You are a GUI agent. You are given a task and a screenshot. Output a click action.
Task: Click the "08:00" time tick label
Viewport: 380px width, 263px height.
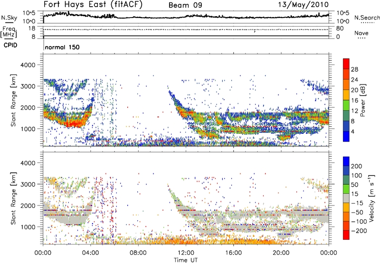(x=138, y=253)
